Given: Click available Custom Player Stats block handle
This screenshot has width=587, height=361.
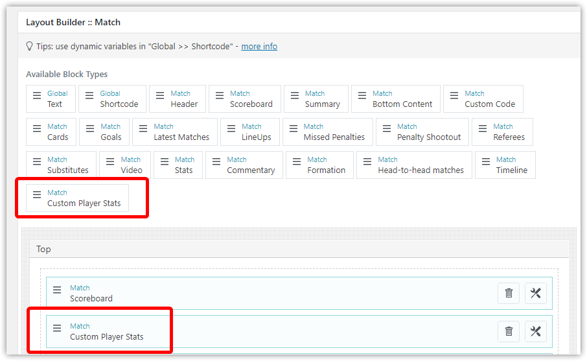Looking at the screenshot, I should (37, 194).
